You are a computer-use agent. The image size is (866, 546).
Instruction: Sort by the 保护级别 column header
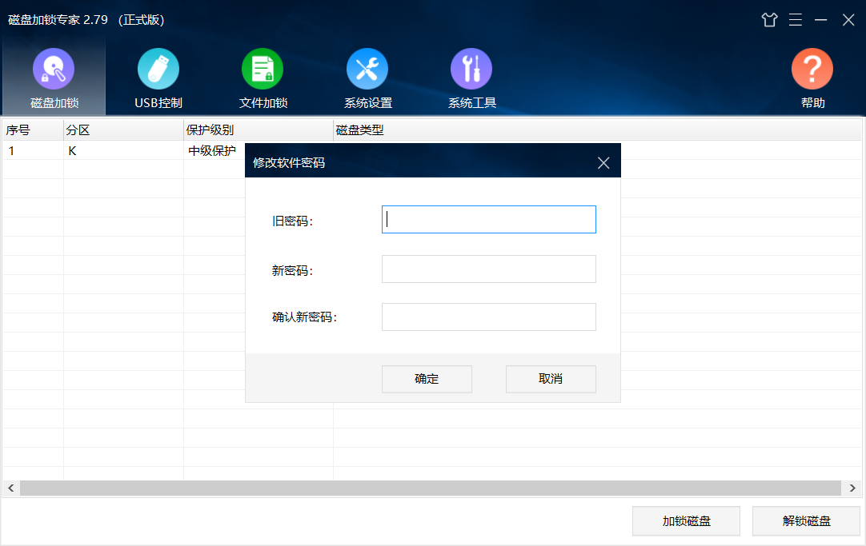[x=259, y=130]
